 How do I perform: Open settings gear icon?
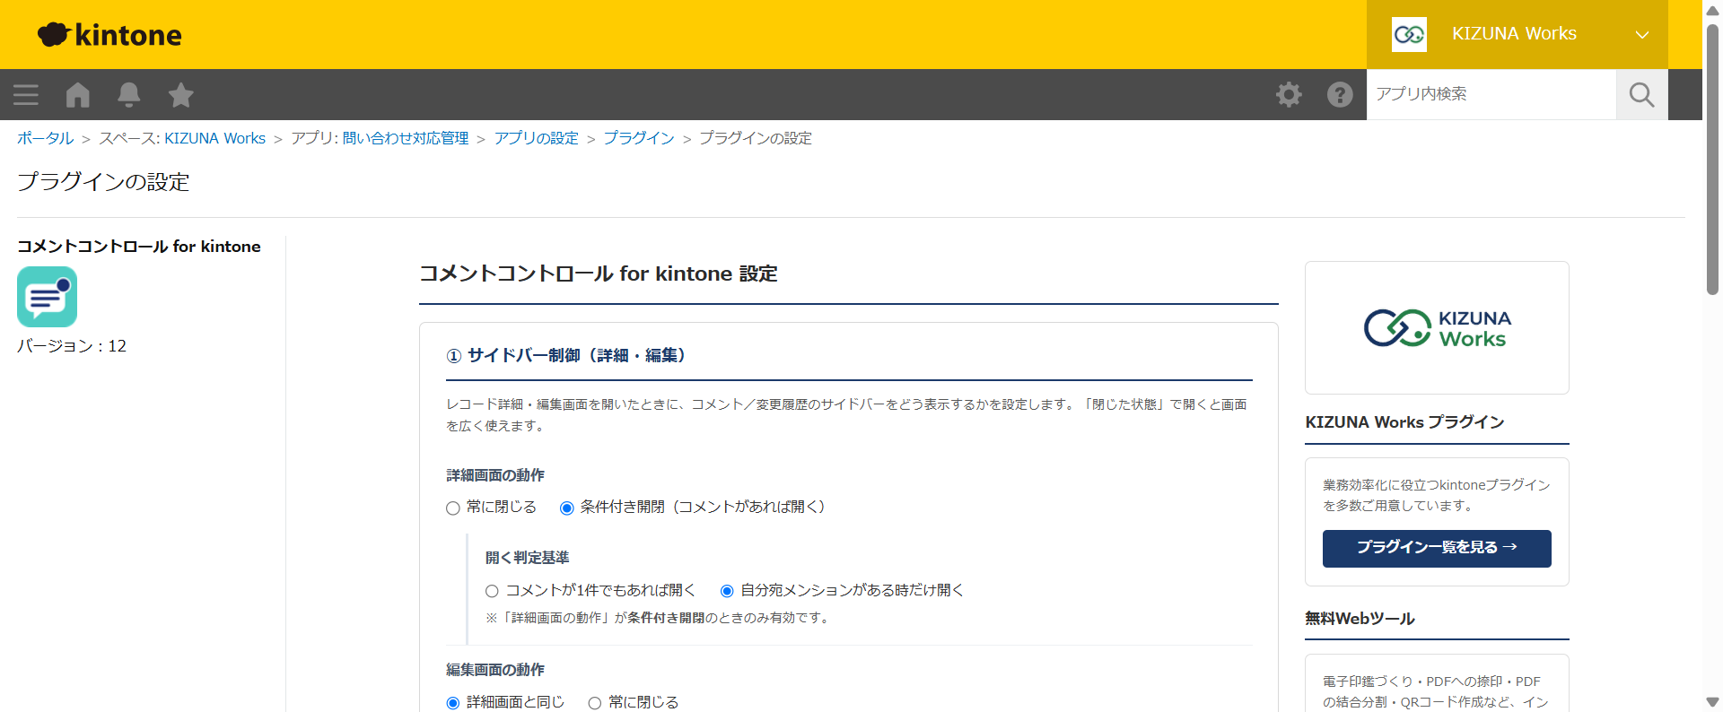tap(1289, 94)
